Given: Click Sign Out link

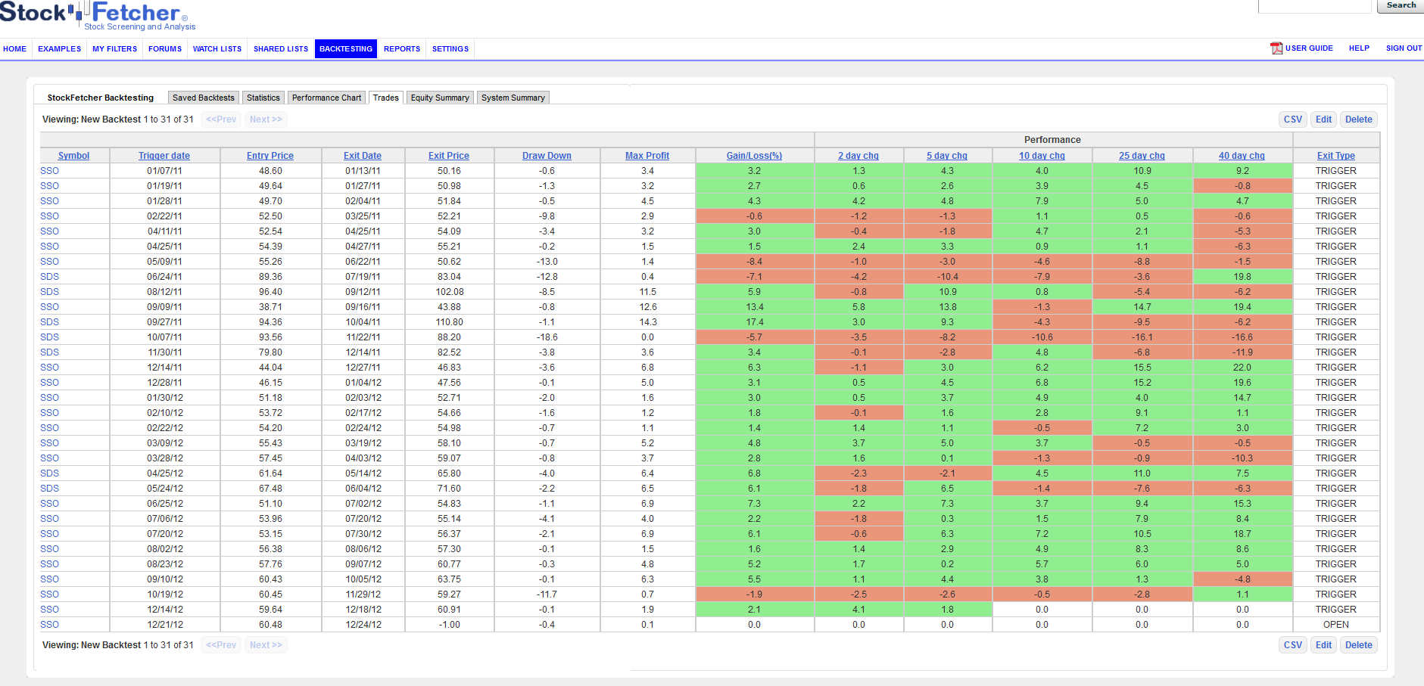Looking at the screenshot, I should [1404, 48].
